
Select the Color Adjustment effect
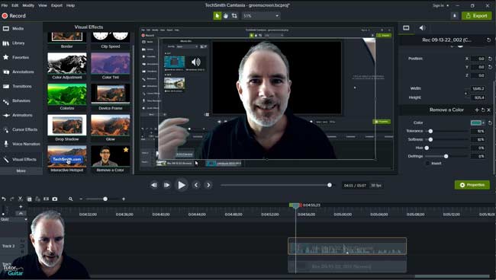[x=66, y=66]
